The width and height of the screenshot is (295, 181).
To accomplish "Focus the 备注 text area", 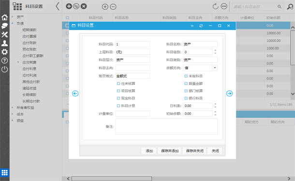I will [166, 126].
